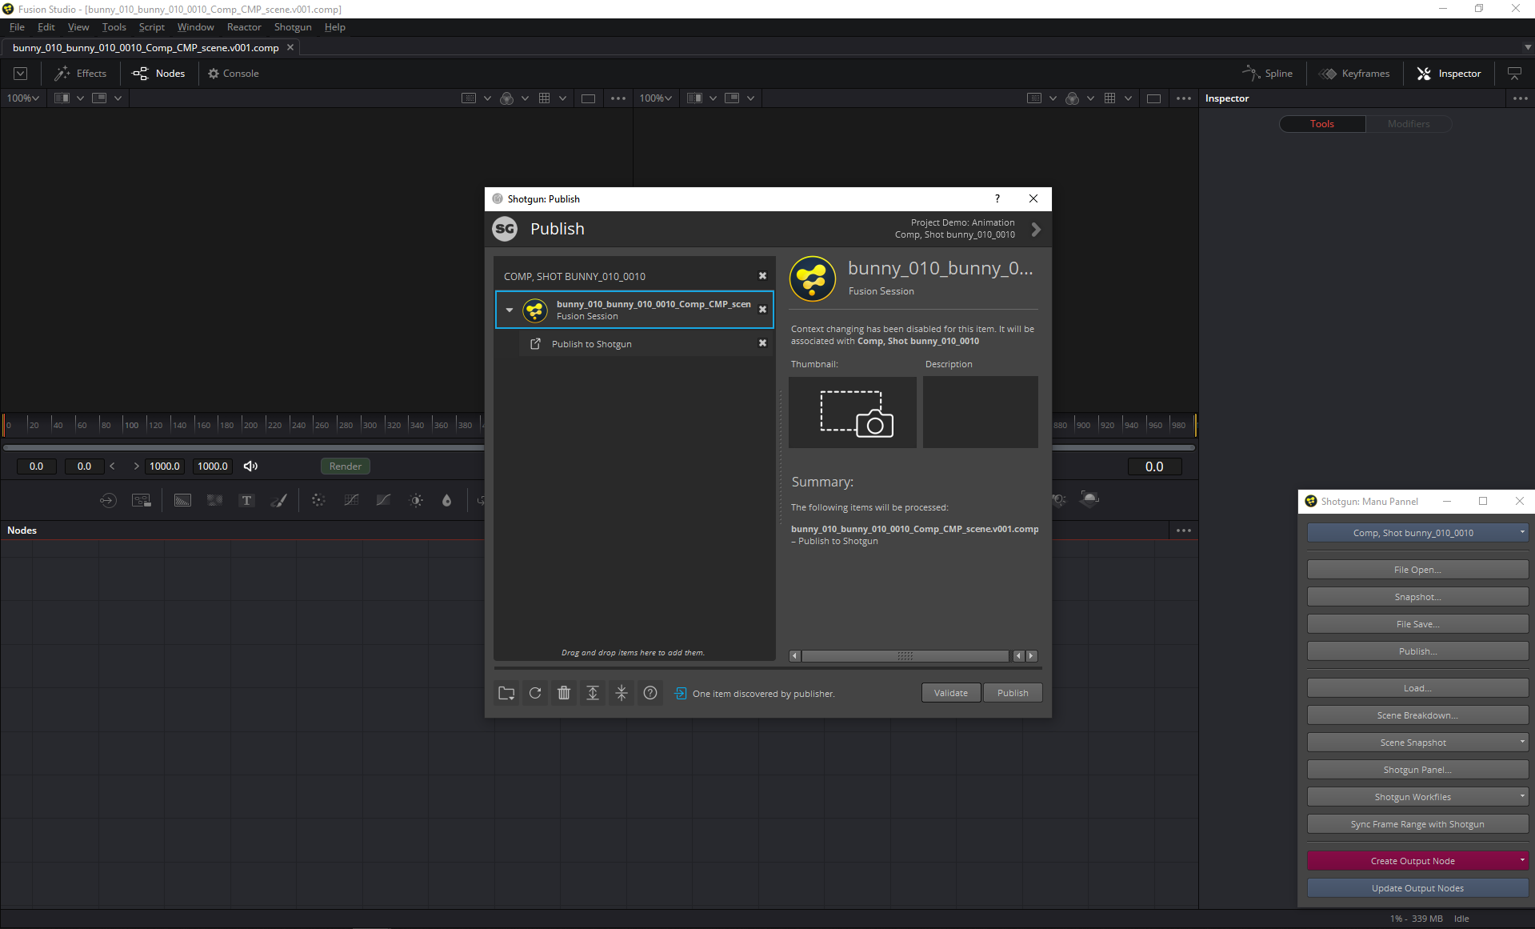Screen dimensions: 1535x929
Task: Add the Blur droplet tool
Action: (x=446, y=500)
